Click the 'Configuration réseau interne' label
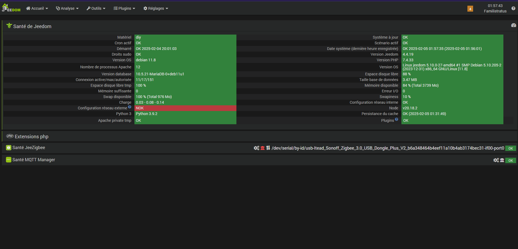518x249 pixels. (x=374, y=102)
